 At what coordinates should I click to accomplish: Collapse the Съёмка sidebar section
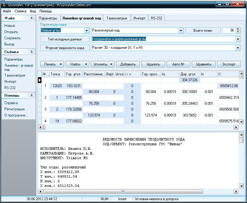point(31,52)
